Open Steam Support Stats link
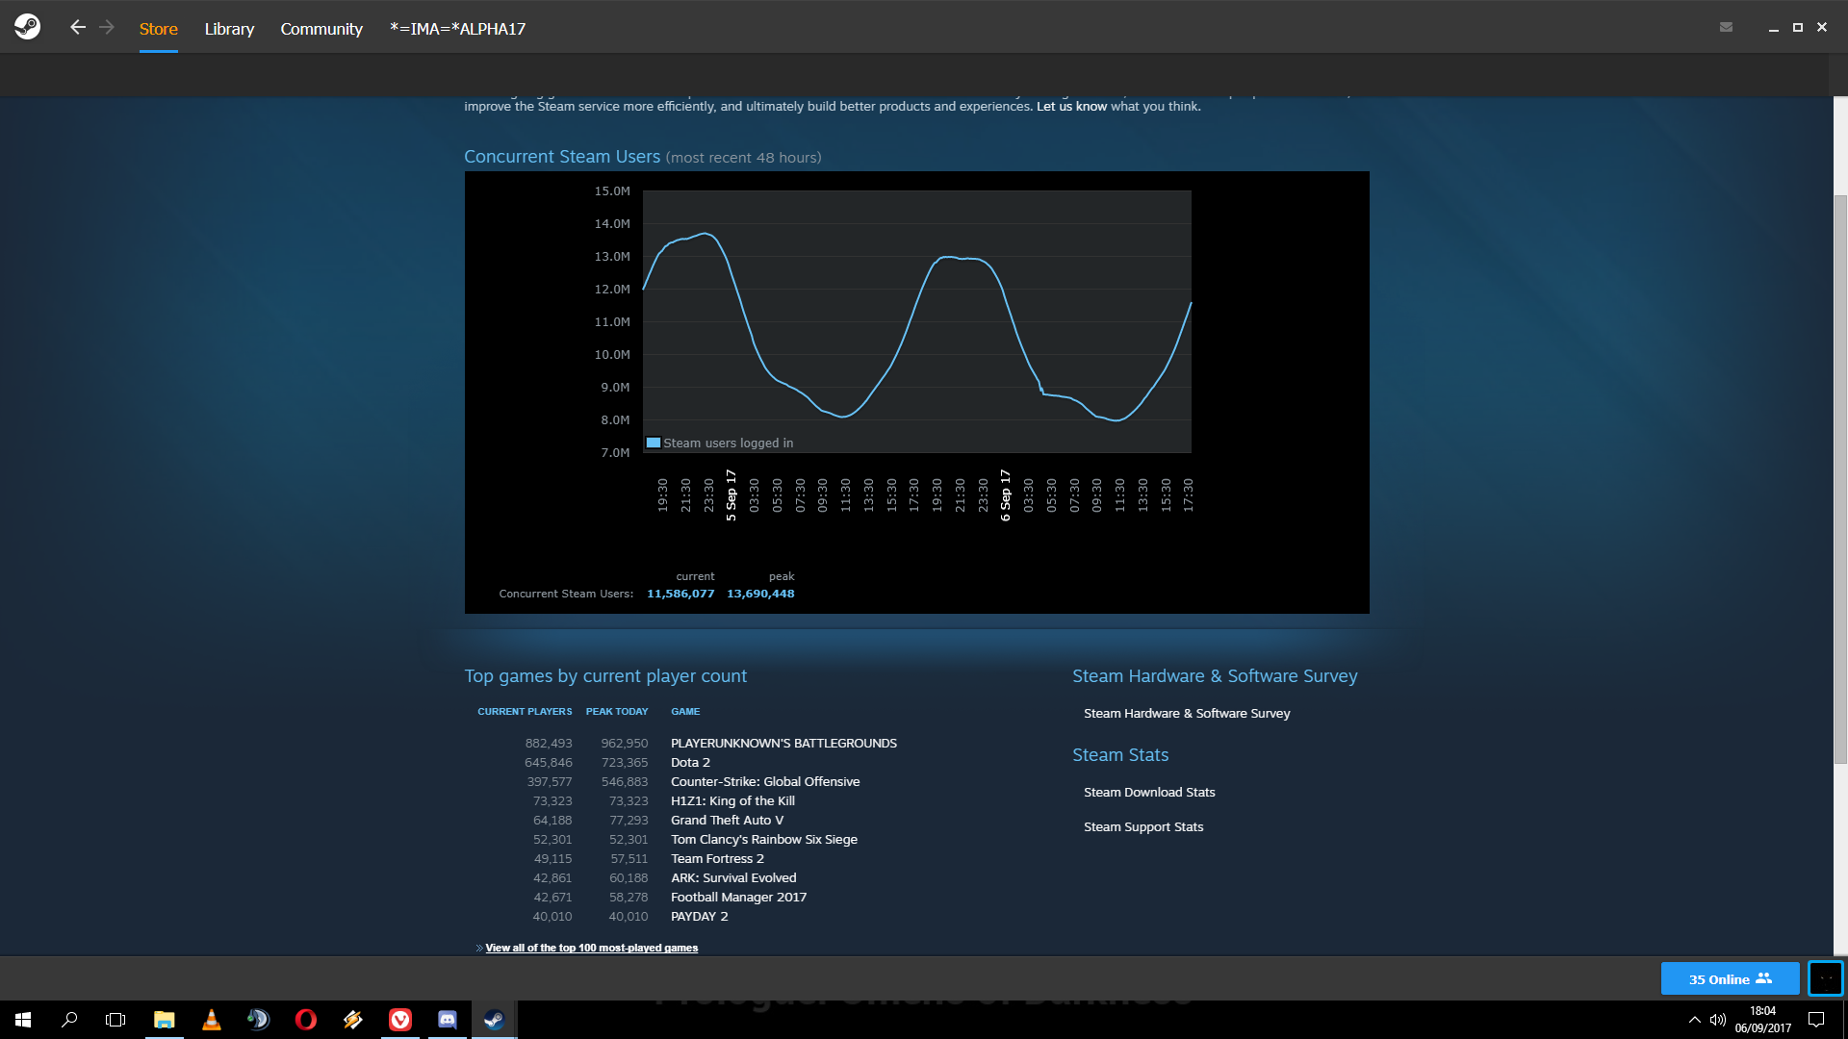The width and height of the screenshot is (1848, 1039). pos(1143,826)
